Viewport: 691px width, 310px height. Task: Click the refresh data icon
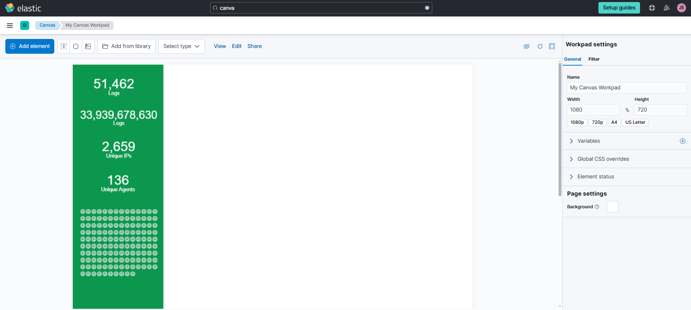point(540,46)
